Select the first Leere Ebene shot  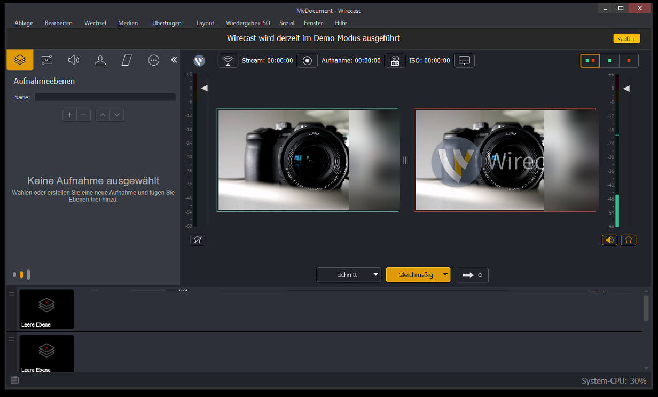click(x=46, y=309)
